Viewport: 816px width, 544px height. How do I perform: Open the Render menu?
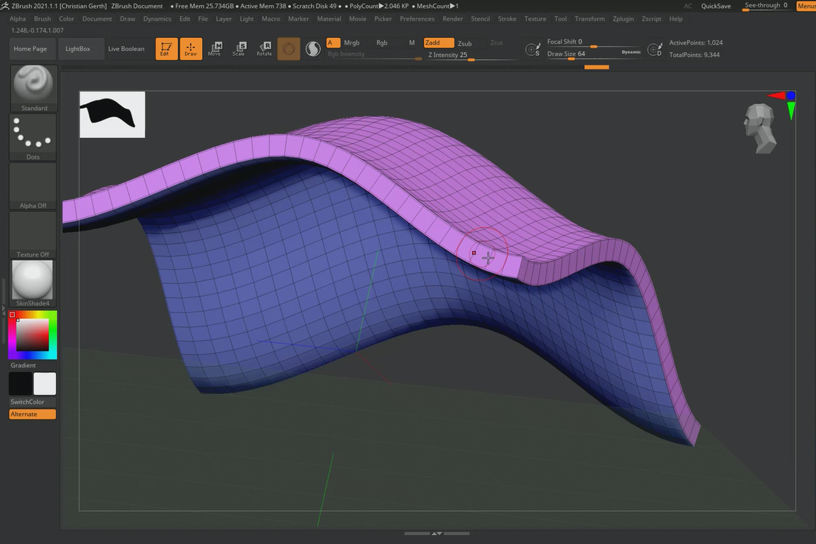tap(453, 19)
